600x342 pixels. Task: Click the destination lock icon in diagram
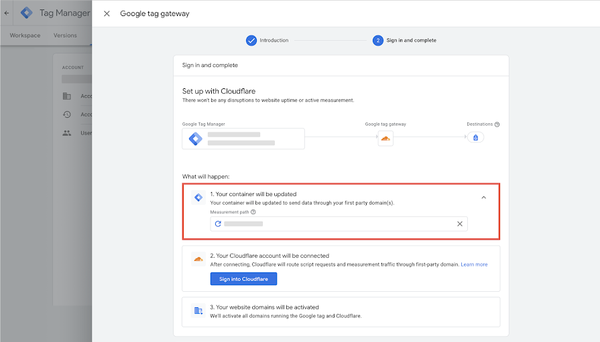(x=475, y=138)
